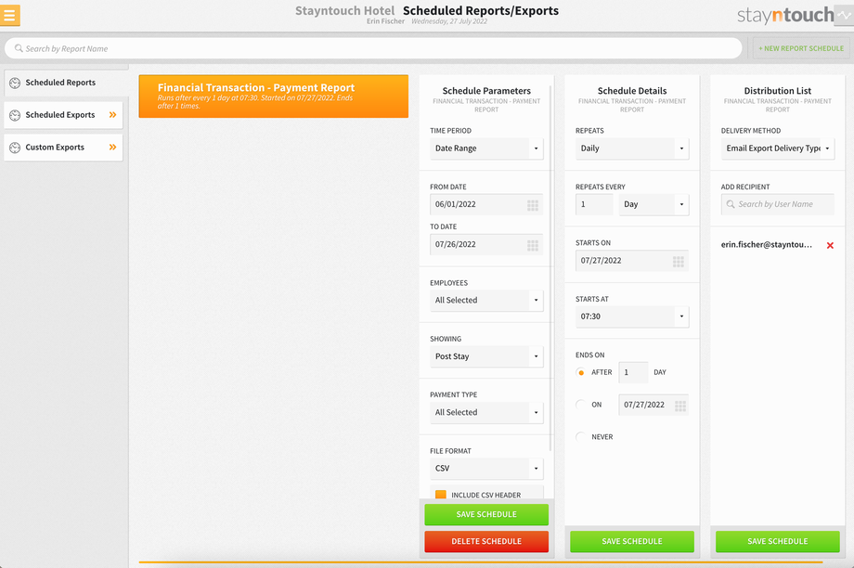Open calendar picker for From Date
Viewport: 854px width, 568px height.
click(x=533, y=205)
